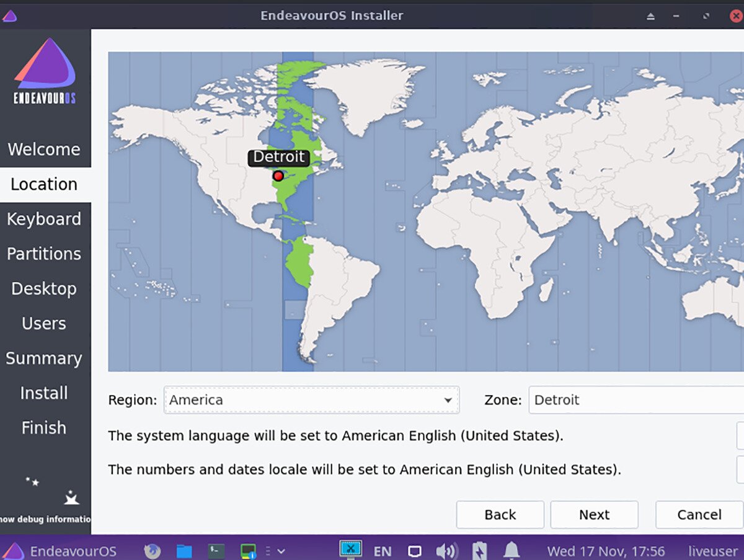Open the volume control in the tray
Screen dimensions: 744x560
click(x=446, y=551)
